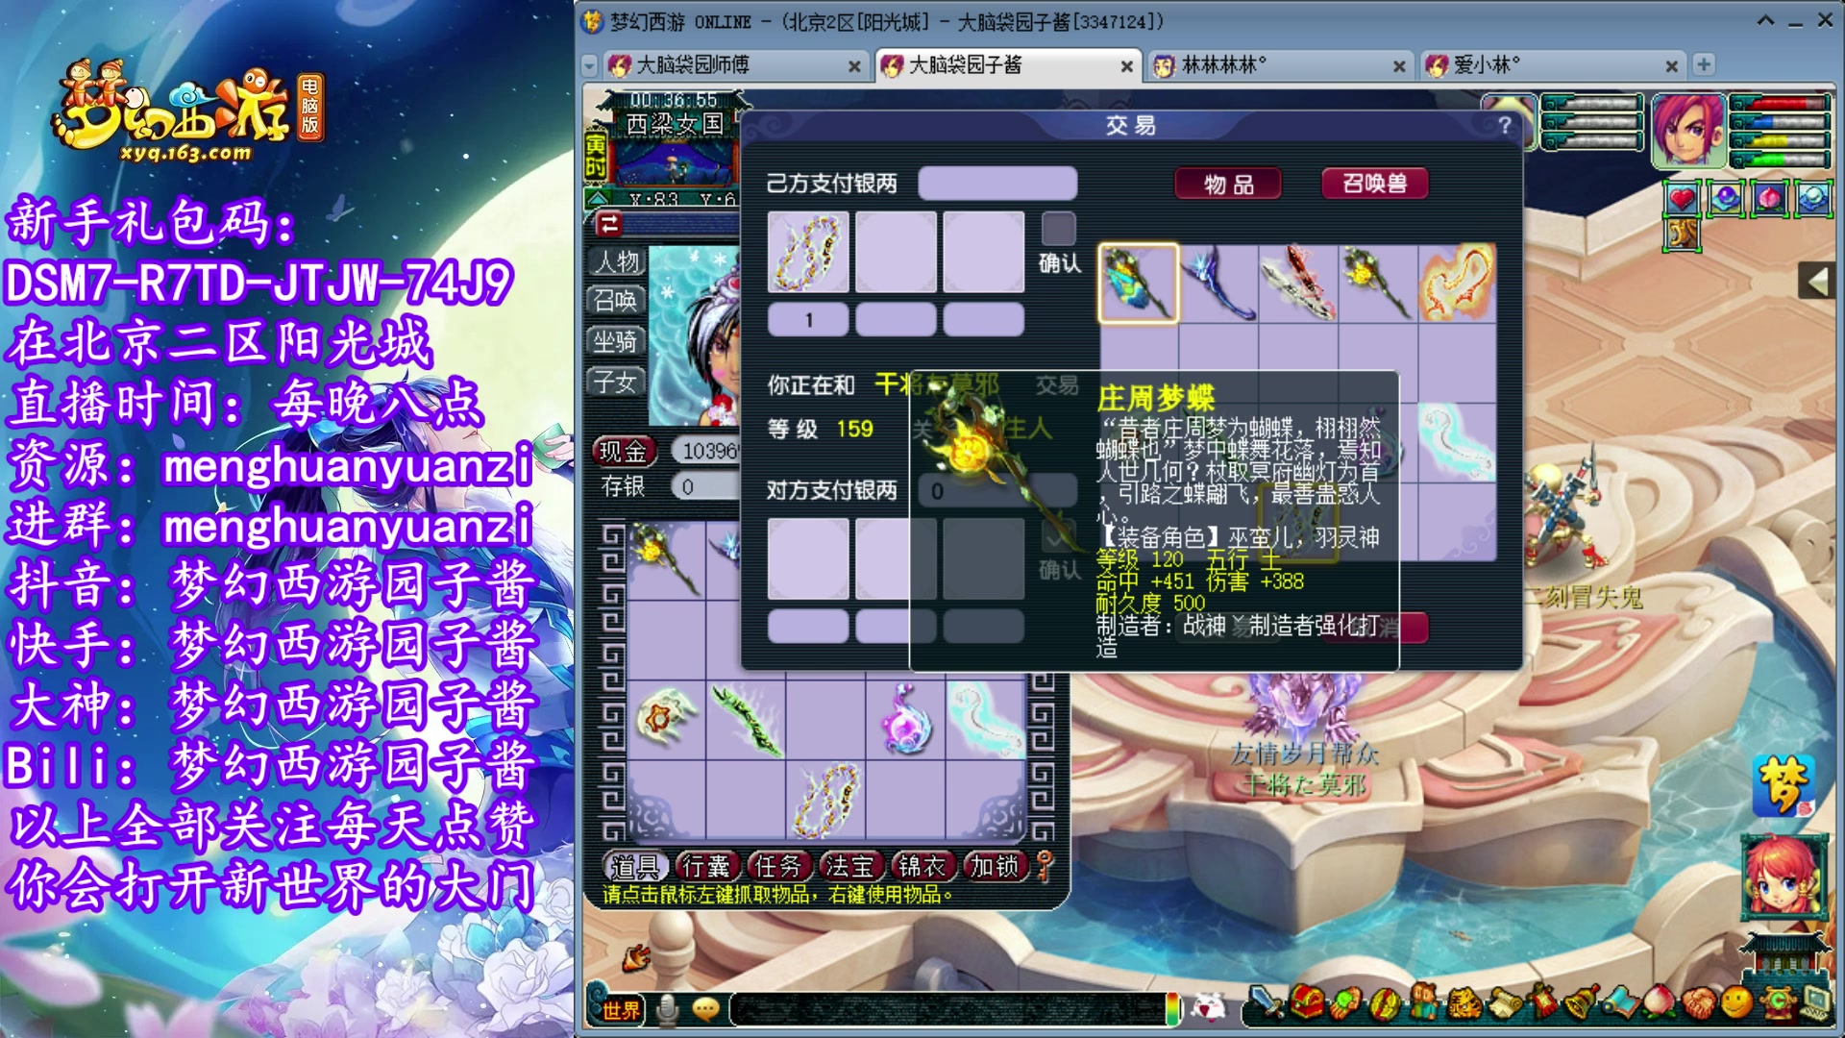Viewport: 1845px width, 1038px height.
Task: Click the player character portrait at top right
Action: [x=1687, y=130]
